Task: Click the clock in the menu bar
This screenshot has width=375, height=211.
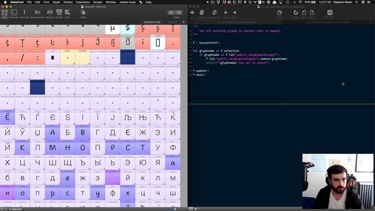Action: tap(325, 2)
